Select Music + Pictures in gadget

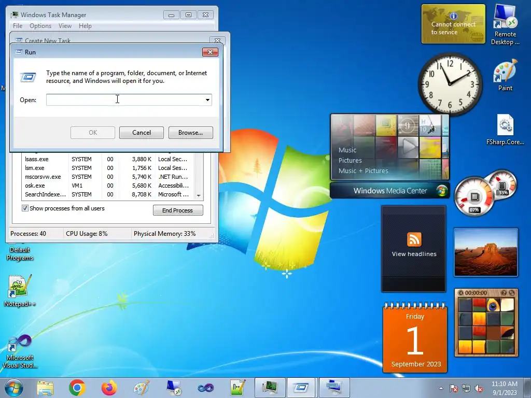point(363,170)
